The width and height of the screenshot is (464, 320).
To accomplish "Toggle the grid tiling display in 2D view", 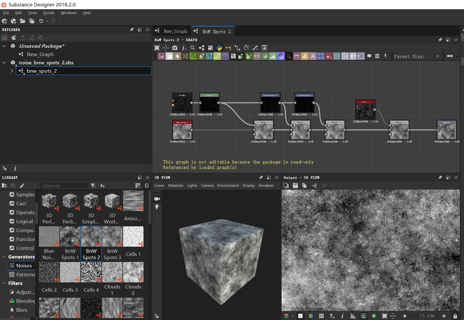I will point(321,316).
